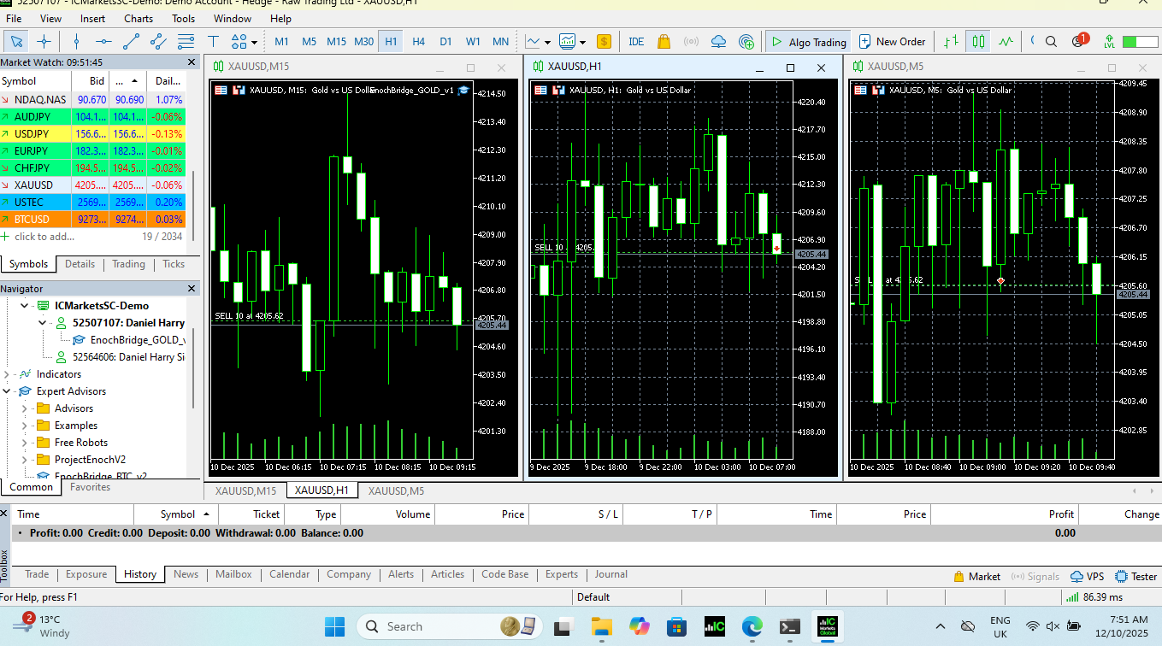Screen dimensions: 1162x646
Task: Open the Charts menu
Action: [139, 18]
